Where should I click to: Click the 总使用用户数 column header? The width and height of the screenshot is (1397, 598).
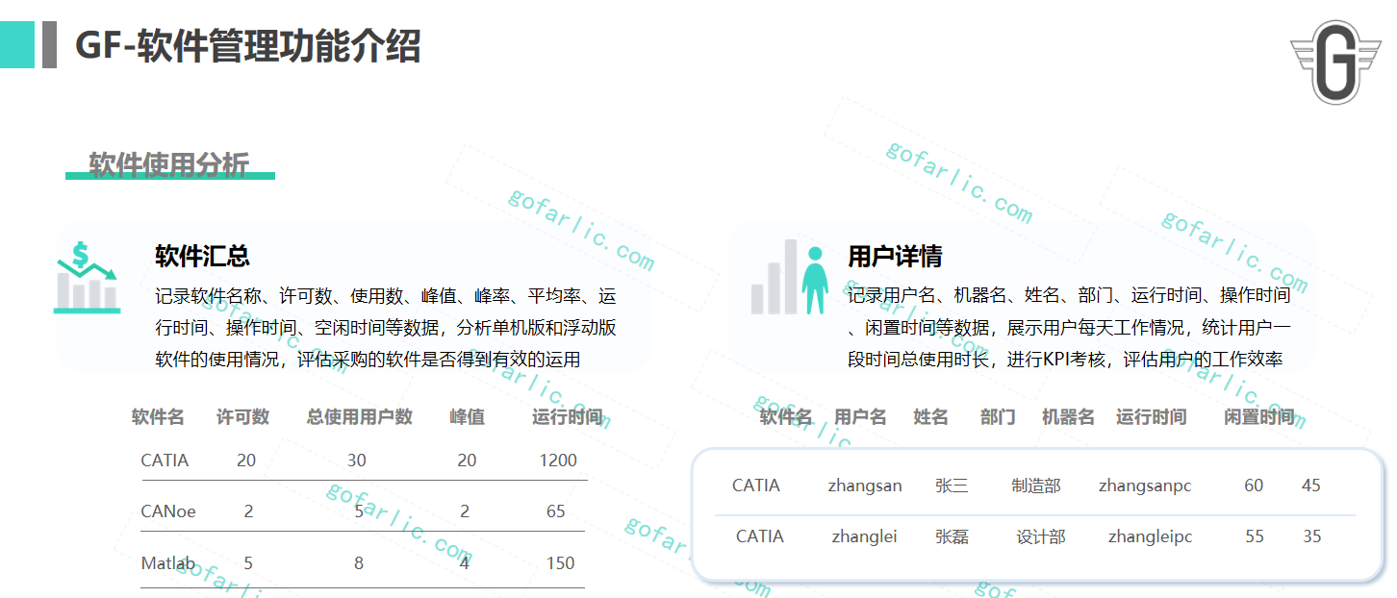click(x=360, y=417)
